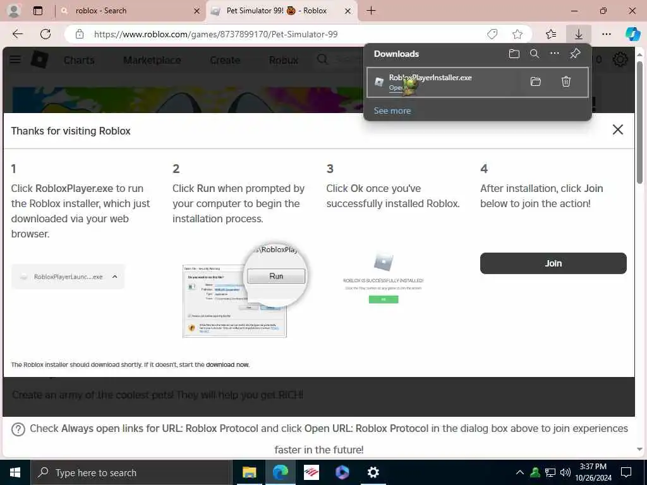Open the Edge profile avatar
The image size is (647, 485).
pyautogui.click(x=14, y=11)
